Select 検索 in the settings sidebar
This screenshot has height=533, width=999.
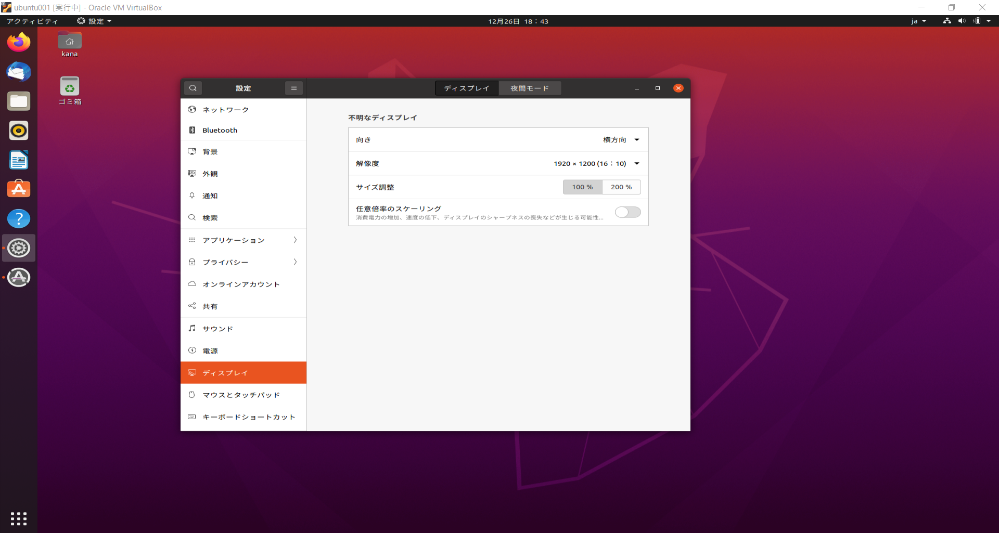click(244, 218)
